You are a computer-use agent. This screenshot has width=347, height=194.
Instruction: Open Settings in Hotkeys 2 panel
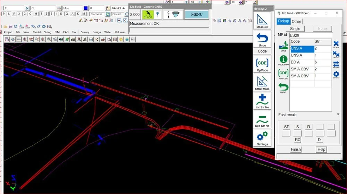[262, 138]
